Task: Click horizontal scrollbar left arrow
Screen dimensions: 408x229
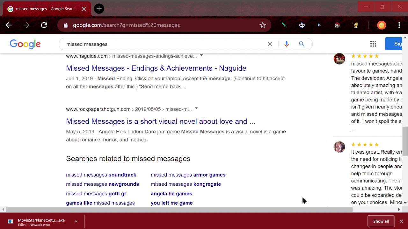Action: pyautogui.click(x=3, y=209)
